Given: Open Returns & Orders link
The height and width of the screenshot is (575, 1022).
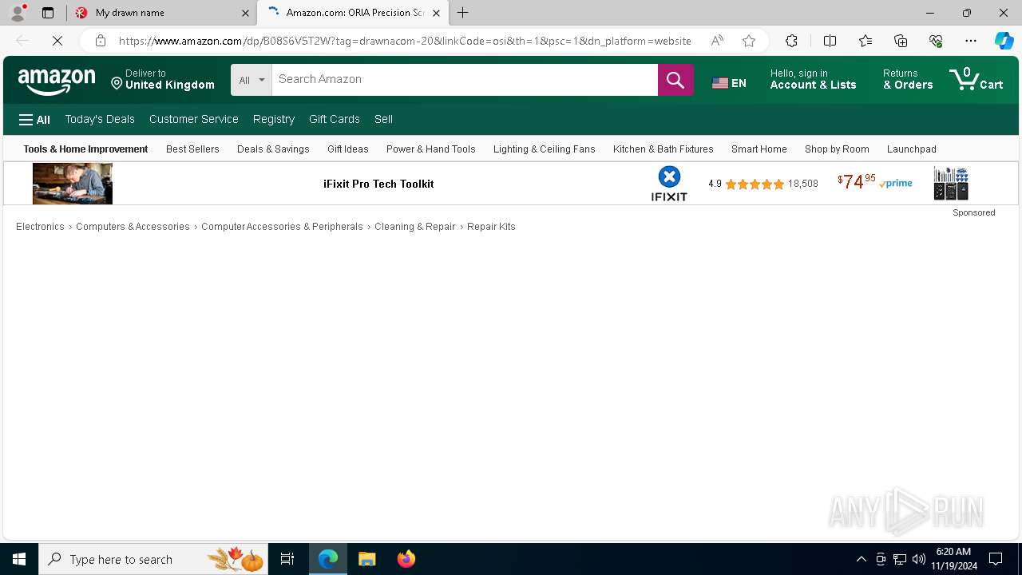Looking at the screenshot, I should 908,80.
